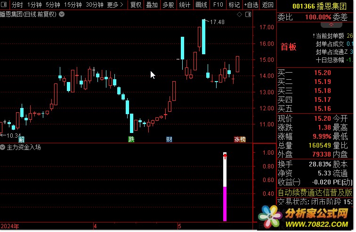Click the diamond icon above chart
The image size is (356, 232).
239,15
